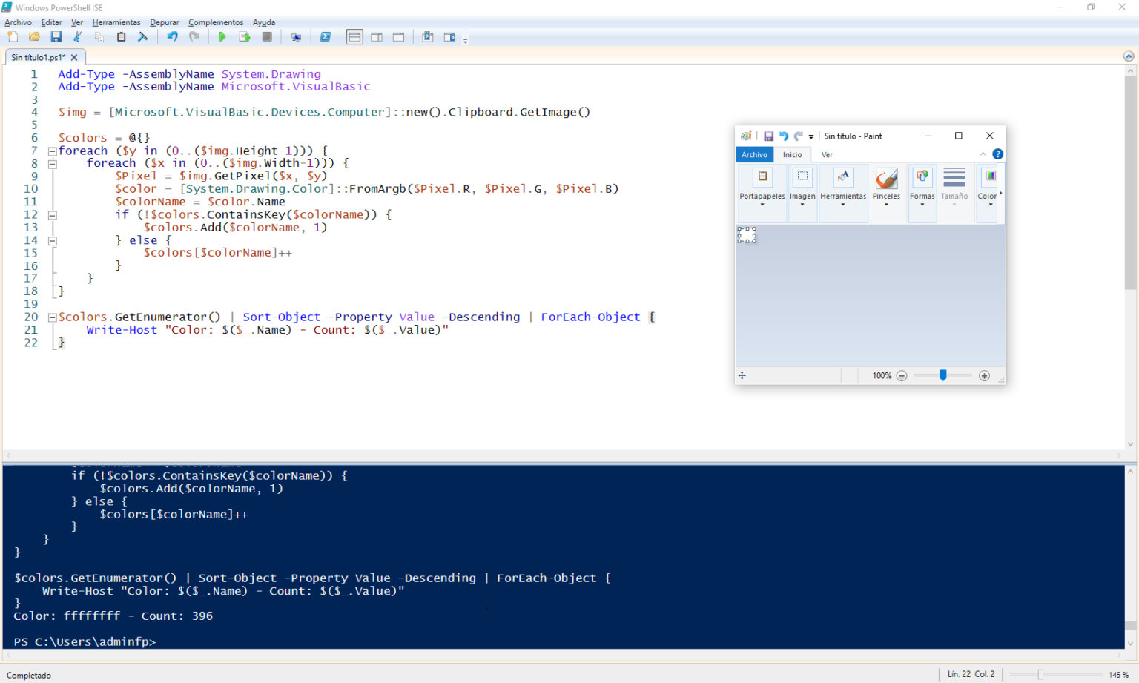Show Script Pane Maximized layout icon
Screen dimensions: 1139x683
[x=398, y=36]
